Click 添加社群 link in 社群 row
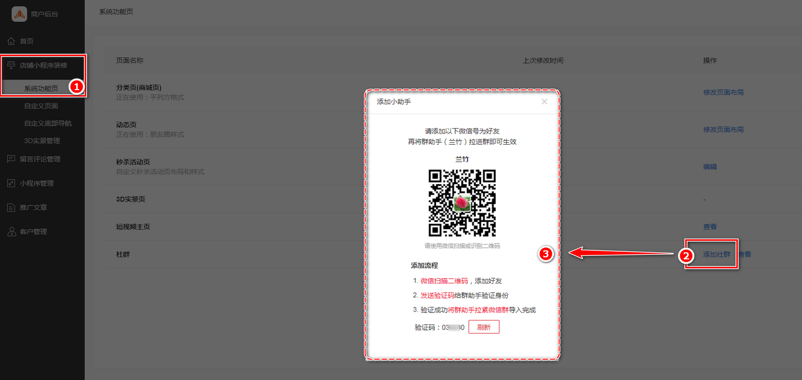The height and width of the screenshot is (380, 802). 717,254
